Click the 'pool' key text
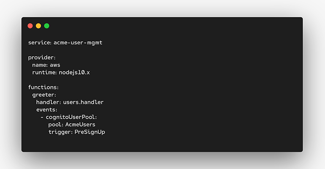The height and width of the screenshot is (169, 325). [56, 125]
